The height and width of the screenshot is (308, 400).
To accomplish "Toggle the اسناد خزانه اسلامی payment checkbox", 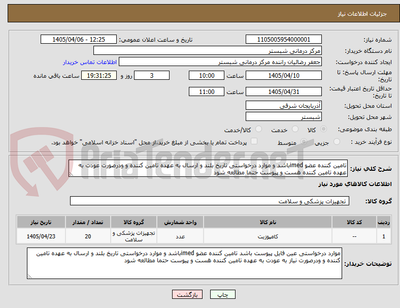I will coord(254,141).
